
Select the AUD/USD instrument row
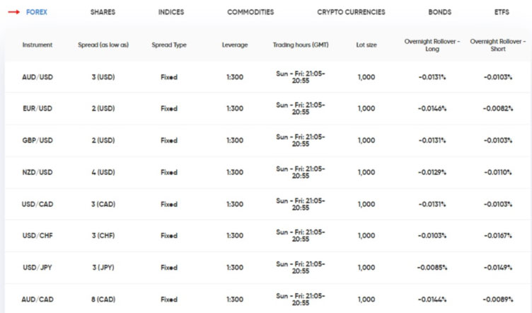[37, 77]
